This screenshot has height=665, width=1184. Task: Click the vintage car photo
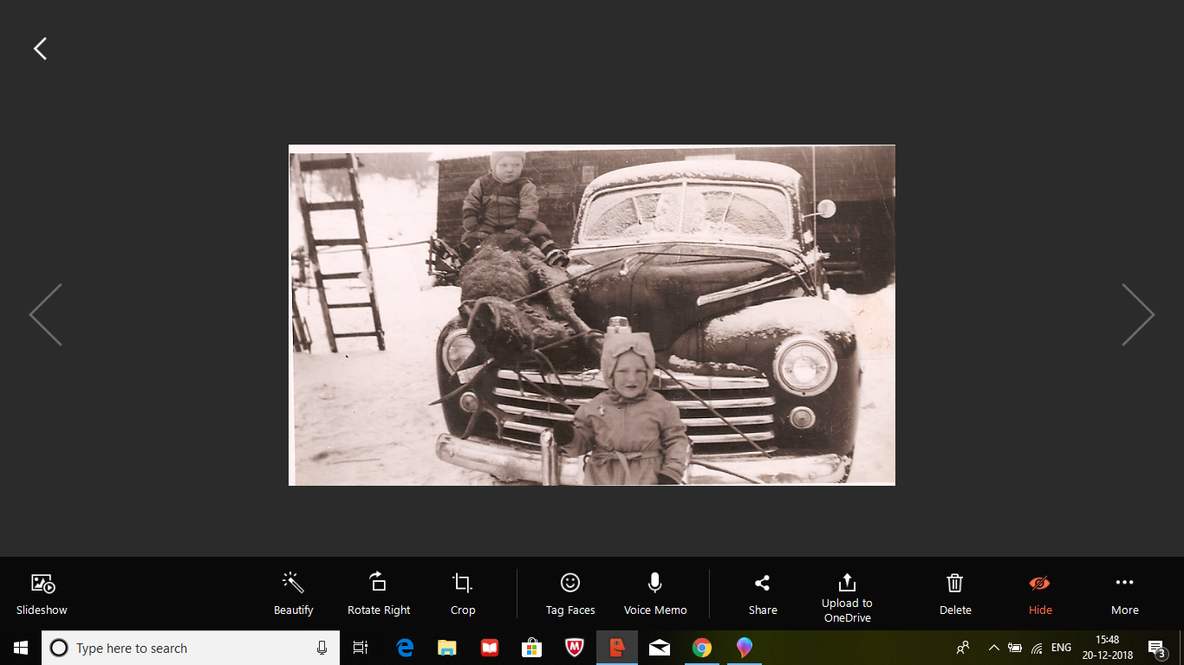(591, 314)
